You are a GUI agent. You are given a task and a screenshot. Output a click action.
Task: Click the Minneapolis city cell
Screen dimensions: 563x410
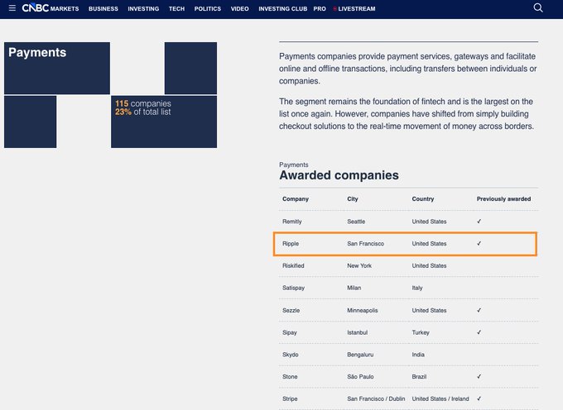[363, 310]
